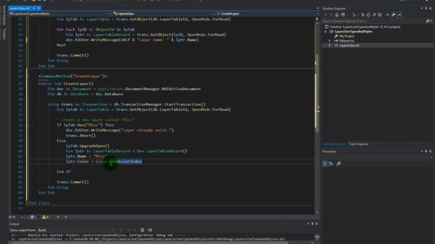
Task: Click the red error count indicator
Action: (34, 217)
